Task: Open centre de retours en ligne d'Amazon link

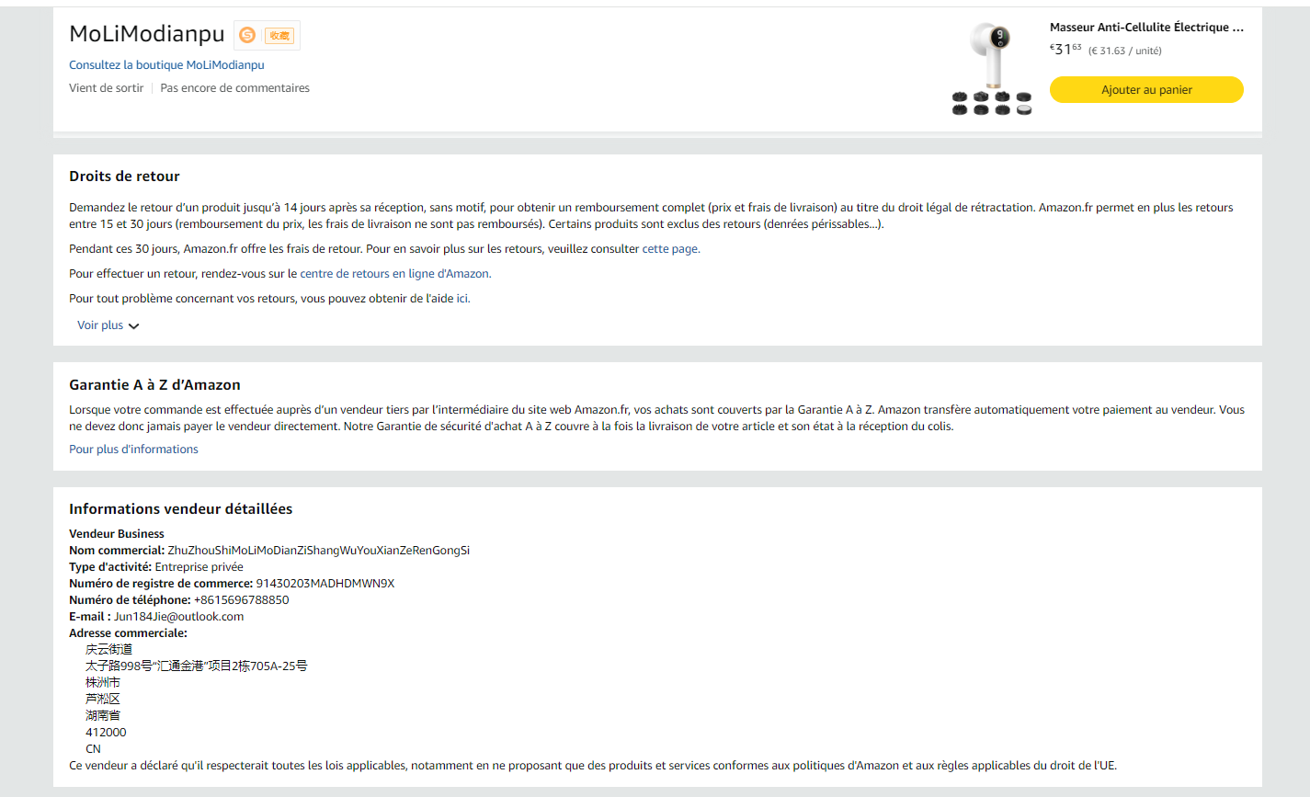Action: (395, 274)
